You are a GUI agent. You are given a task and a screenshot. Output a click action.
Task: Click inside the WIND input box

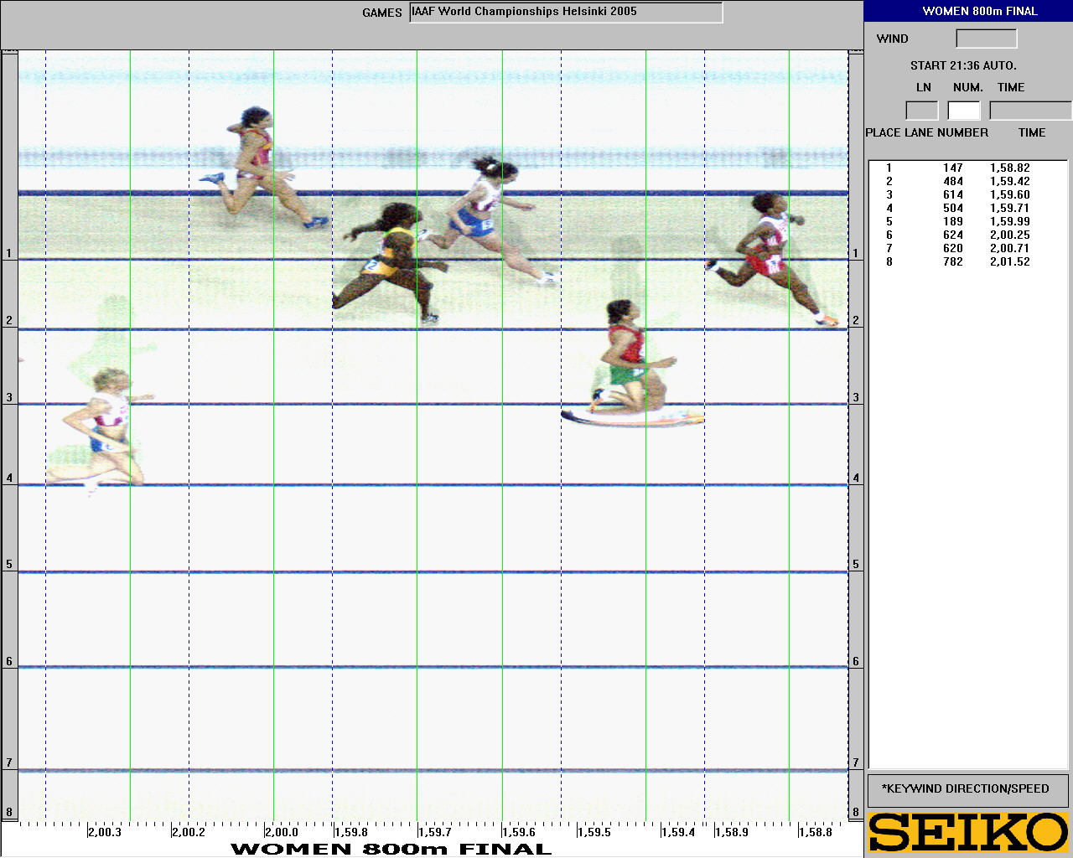click(986, 38)
